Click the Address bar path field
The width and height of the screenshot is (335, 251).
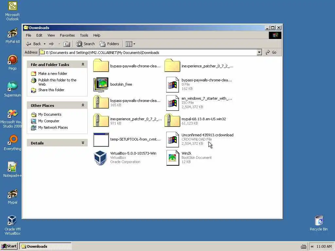click(x=148, y=52)
